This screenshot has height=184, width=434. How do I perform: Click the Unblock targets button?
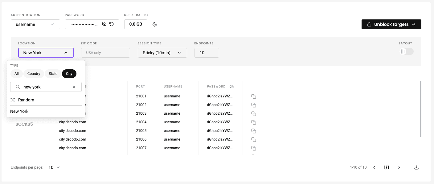coord(391,24)
